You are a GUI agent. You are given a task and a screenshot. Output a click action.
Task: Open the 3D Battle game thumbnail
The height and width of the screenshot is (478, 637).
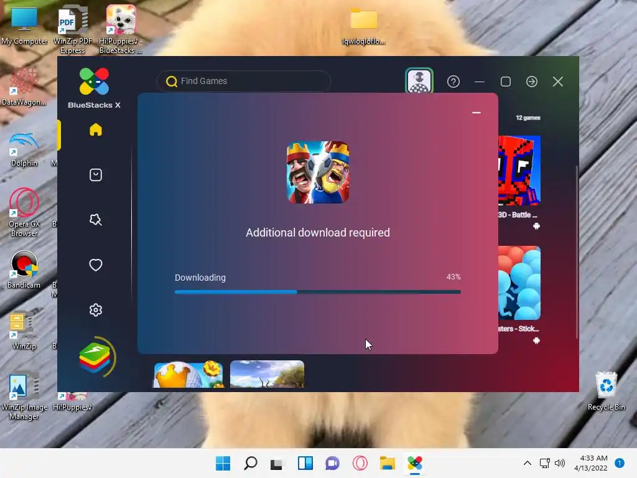pyautogui.click(x=519, y=171)
